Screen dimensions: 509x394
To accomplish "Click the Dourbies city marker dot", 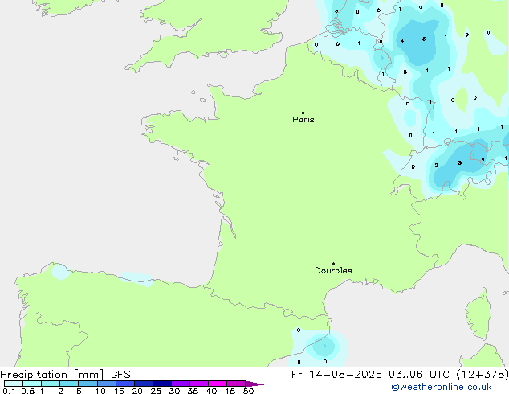I will coord(333,264).
